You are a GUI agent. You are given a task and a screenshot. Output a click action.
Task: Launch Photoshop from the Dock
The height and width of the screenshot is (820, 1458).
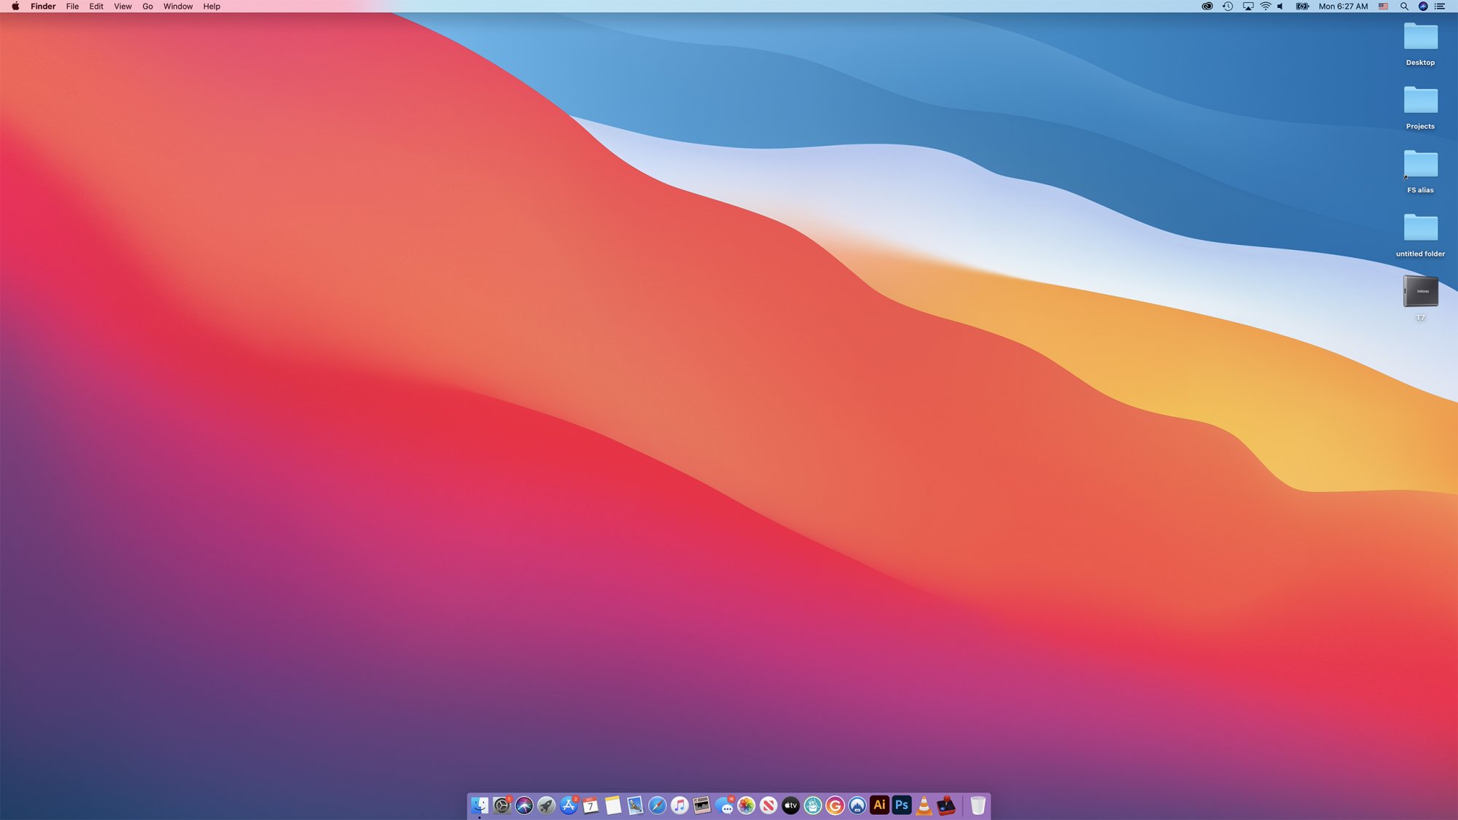coord(902,805)
